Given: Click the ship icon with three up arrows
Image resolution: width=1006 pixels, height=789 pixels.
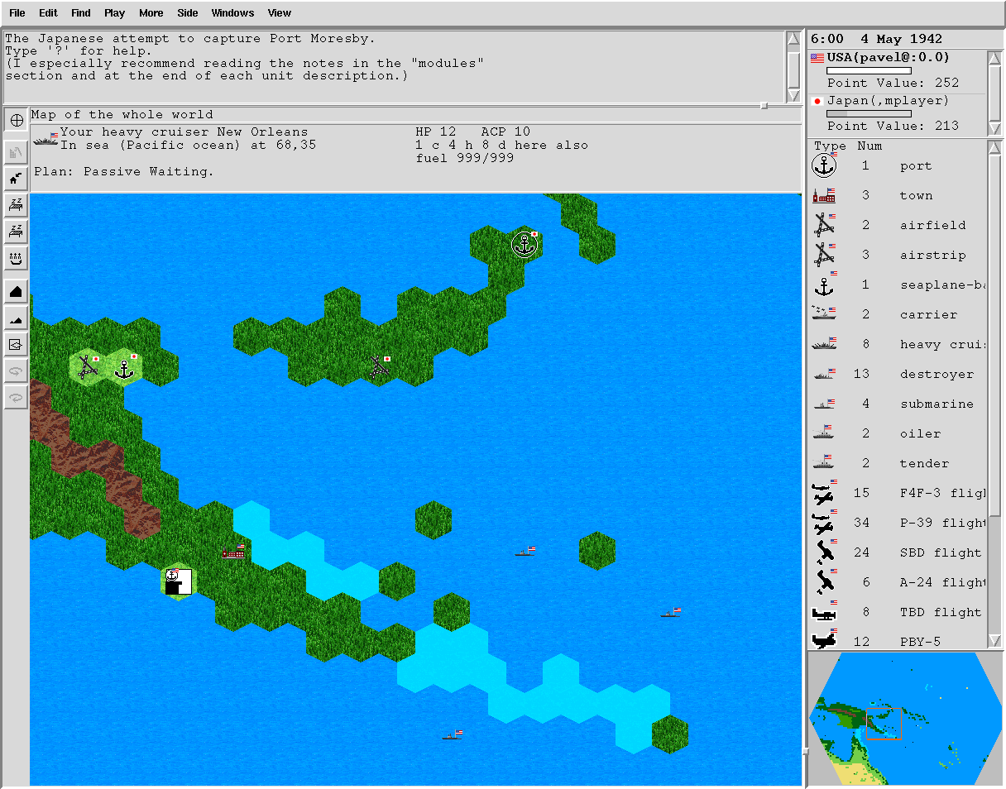Looking at the screenshot, I should point(17,259).
